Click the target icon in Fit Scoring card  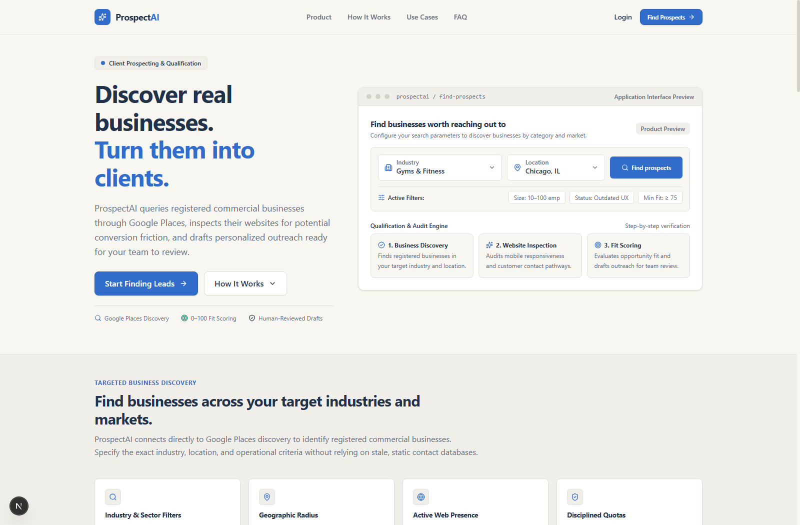[598, 245]
